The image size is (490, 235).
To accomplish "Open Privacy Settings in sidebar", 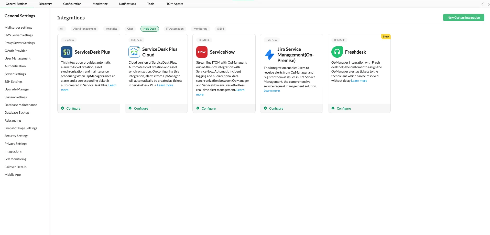I will tap(16, 144).
